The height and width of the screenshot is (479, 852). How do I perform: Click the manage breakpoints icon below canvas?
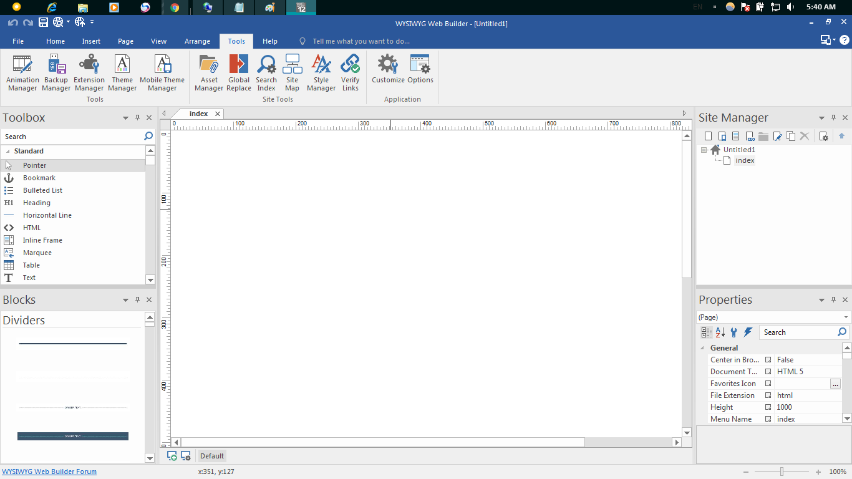click(x=185, y=456)
